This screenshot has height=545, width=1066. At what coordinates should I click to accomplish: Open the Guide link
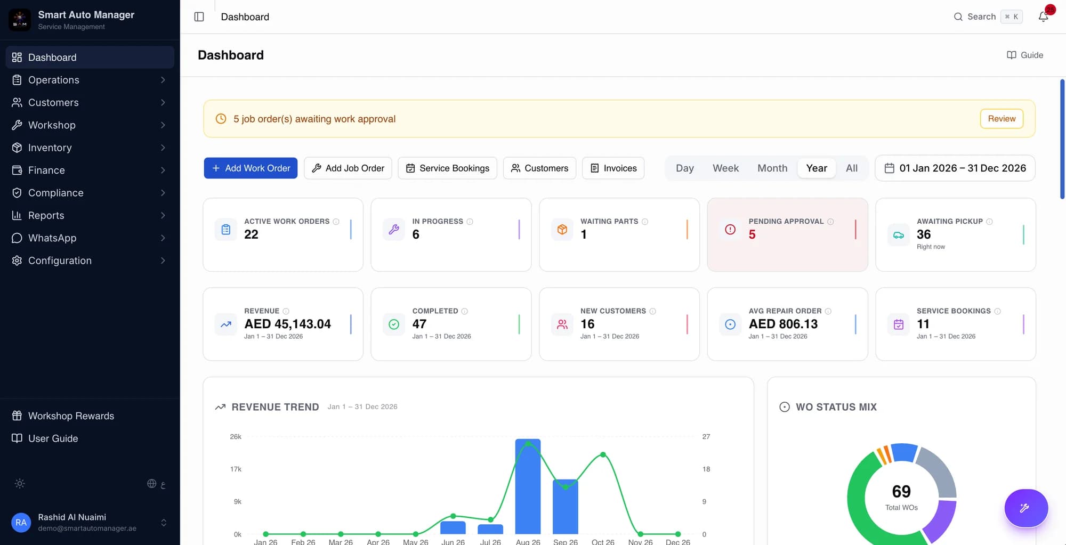point(1025,55)
